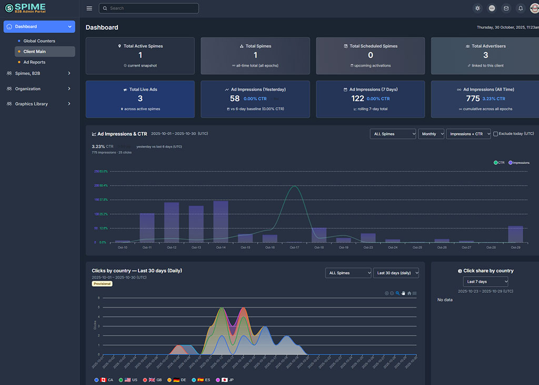Screen dimensions: 539x385
Task: Enable the Exclude today checkbox
Action: click(495, 134)
